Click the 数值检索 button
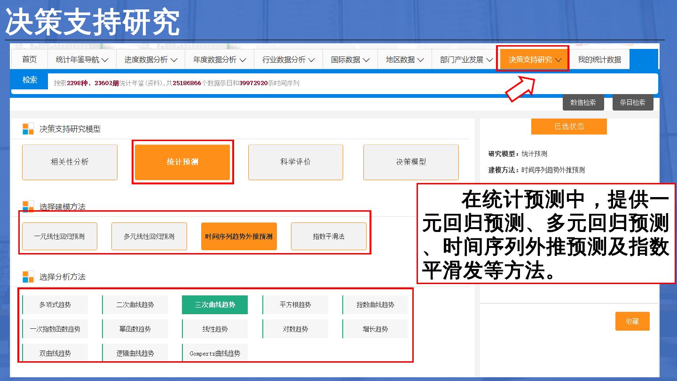This screenshot has width=677, height=381. [583, 103]
